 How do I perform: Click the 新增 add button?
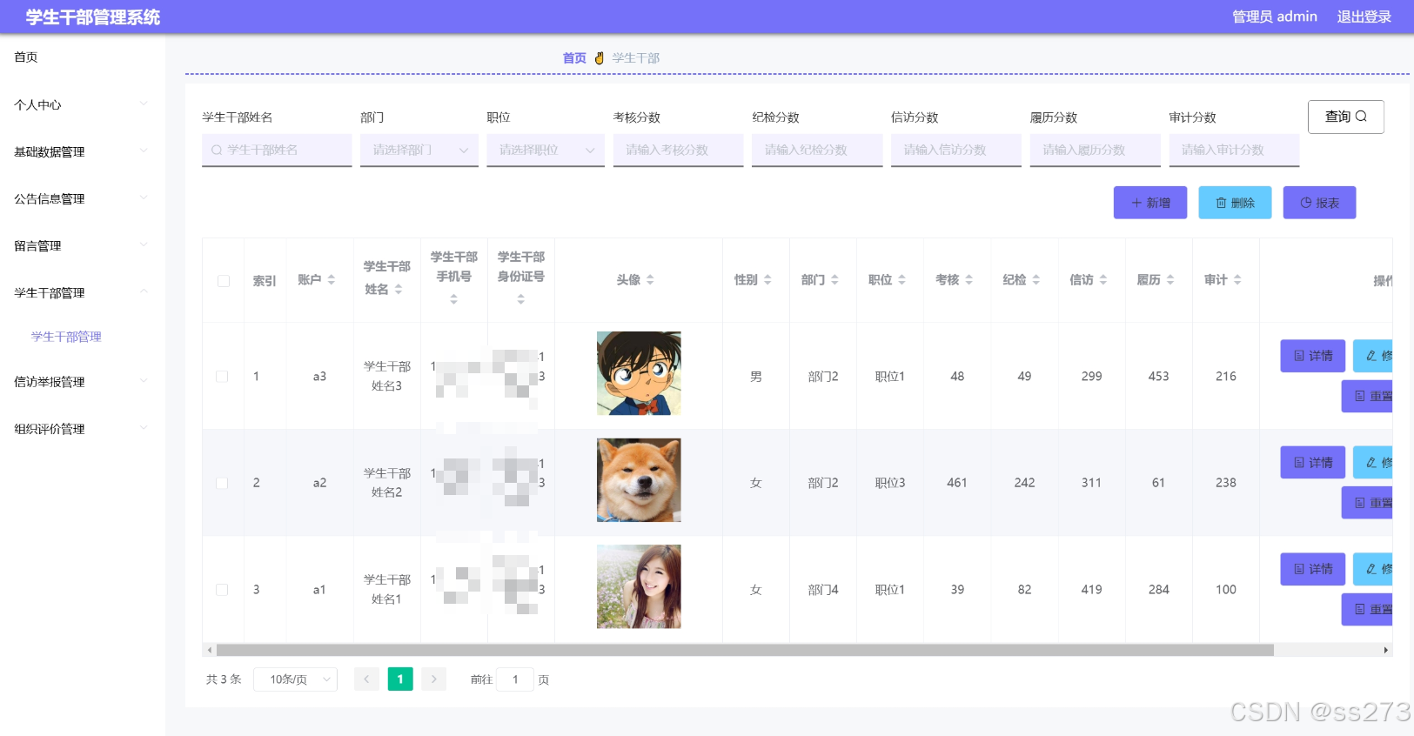pos(1150,203)
